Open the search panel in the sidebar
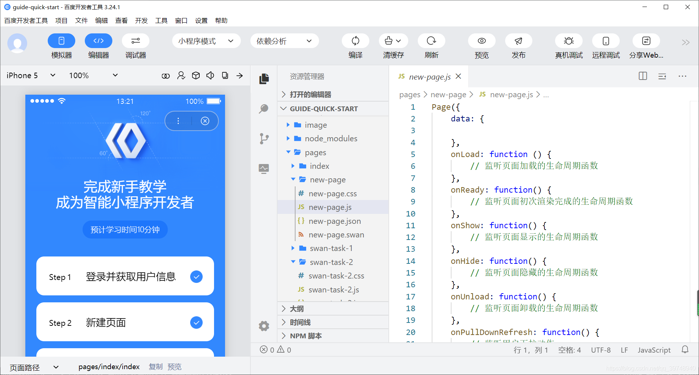 point(264,109)
